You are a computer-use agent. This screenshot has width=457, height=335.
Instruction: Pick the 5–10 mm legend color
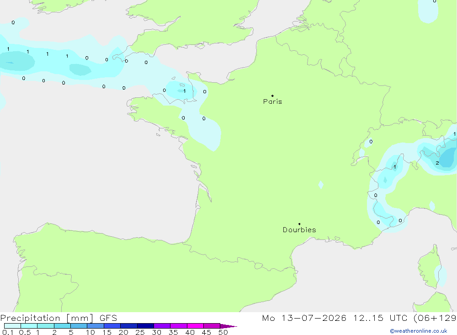(x=79, y=326)
